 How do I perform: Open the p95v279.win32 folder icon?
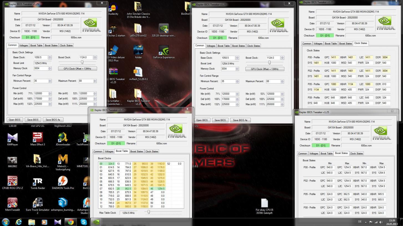coord(138,30)
